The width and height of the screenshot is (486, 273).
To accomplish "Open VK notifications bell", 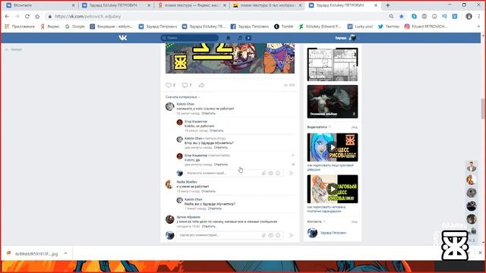I will pos(228,38).
